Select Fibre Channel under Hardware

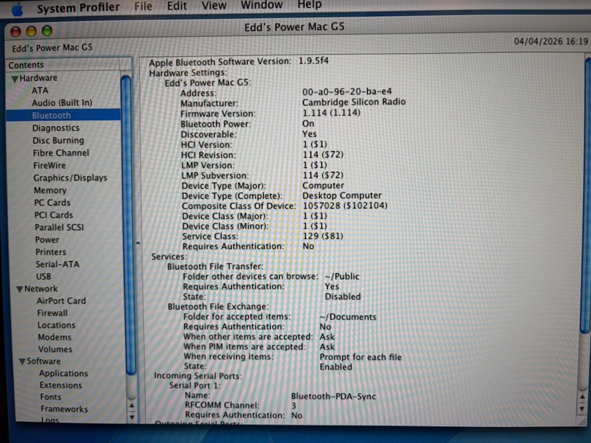[x=61, y=153]
